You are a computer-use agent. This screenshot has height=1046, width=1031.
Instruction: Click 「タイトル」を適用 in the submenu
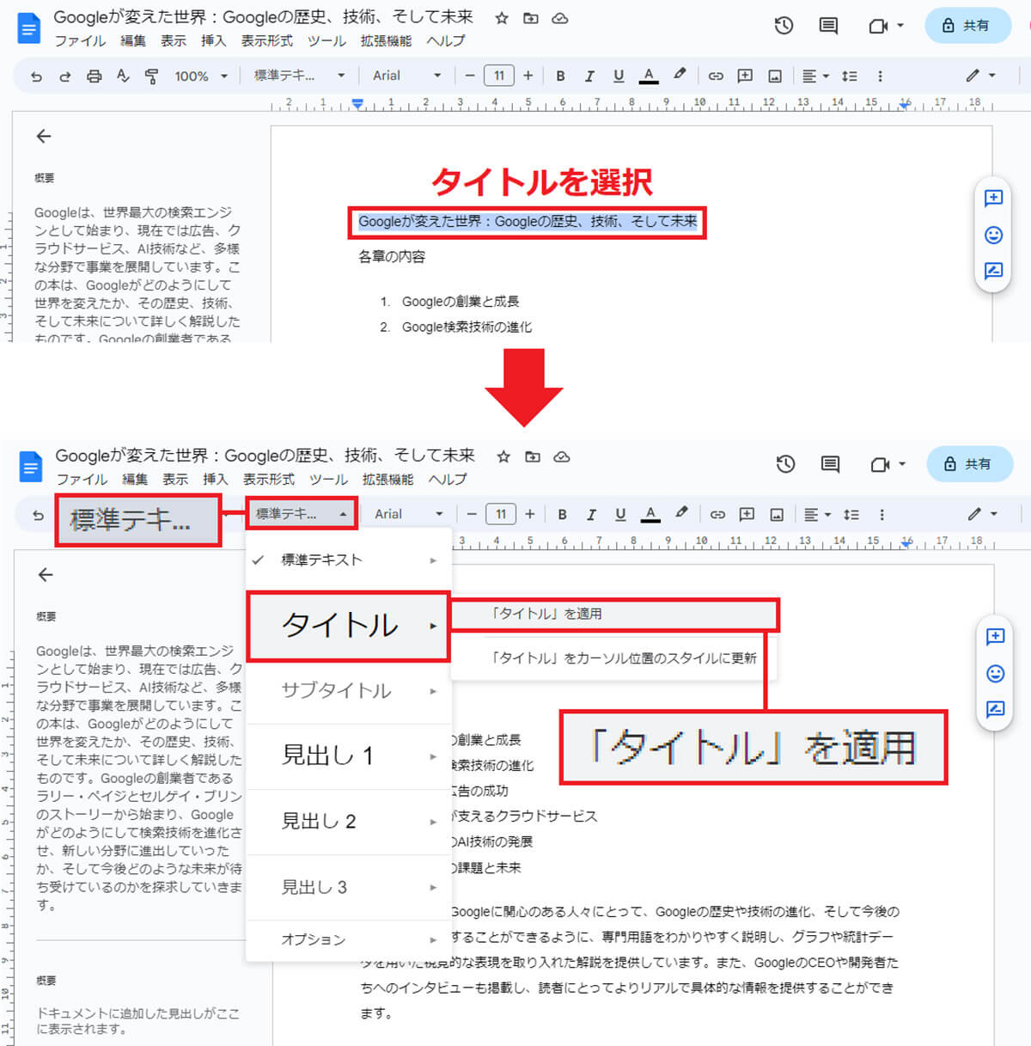click(613, 614)
